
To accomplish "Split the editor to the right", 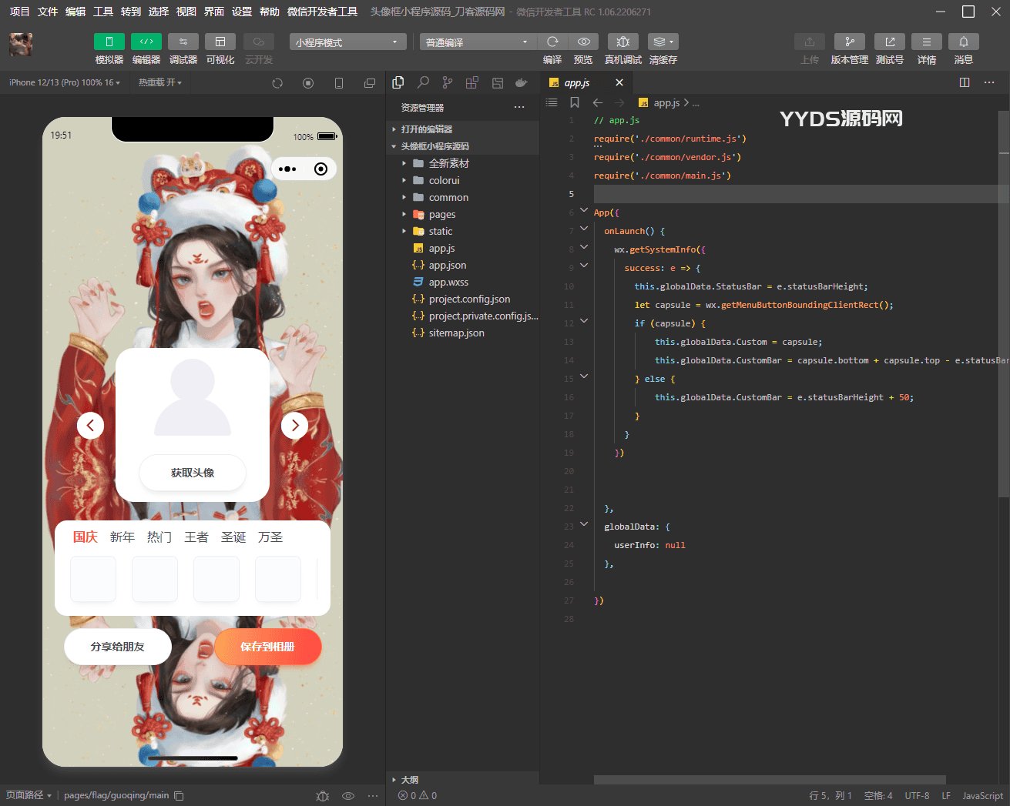I will [965, 82].
